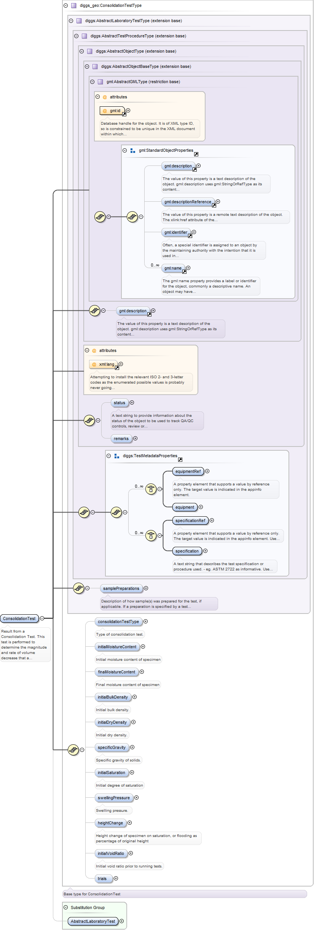Collapse the diggs:AbstractLaboratoryTestType section

click(71, 21)
